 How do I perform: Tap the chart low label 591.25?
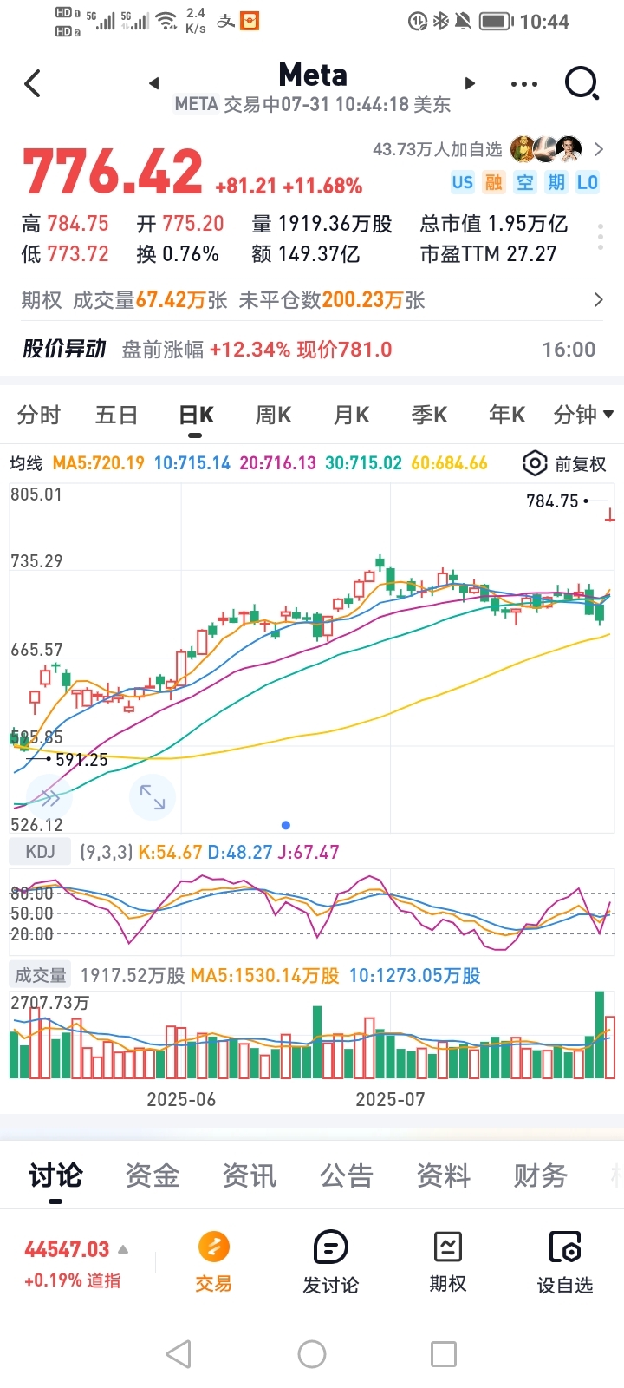click(x=81, y=759)
